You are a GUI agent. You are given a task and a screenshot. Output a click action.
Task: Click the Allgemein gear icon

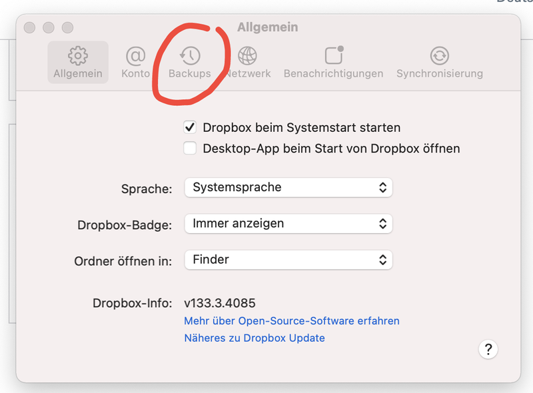coord(78,56)
